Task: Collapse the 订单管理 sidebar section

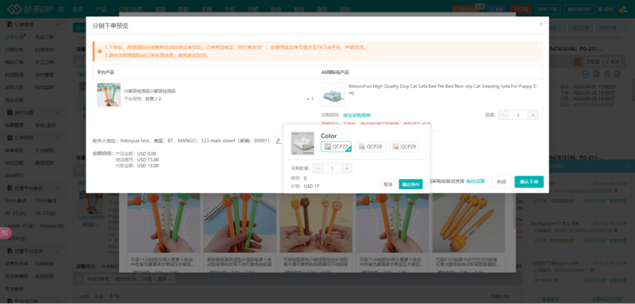Action: [x=57, y=24]
